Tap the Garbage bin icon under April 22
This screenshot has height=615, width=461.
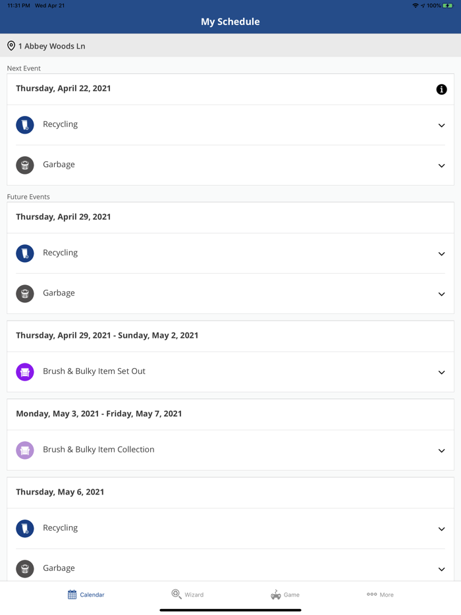coord(25,165)
